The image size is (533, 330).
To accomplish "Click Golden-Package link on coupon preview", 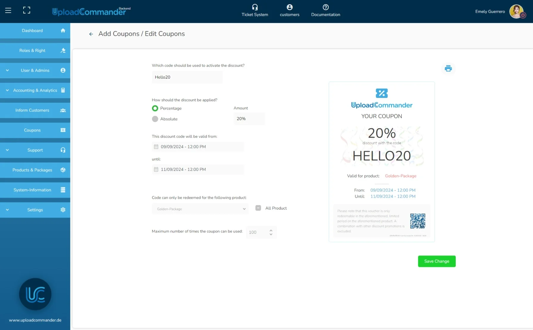I will [401, 176].
